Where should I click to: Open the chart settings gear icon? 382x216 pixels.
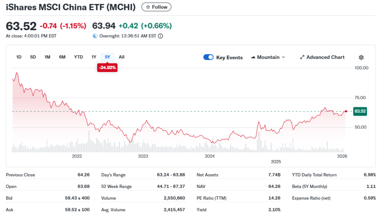coord(361,57)
